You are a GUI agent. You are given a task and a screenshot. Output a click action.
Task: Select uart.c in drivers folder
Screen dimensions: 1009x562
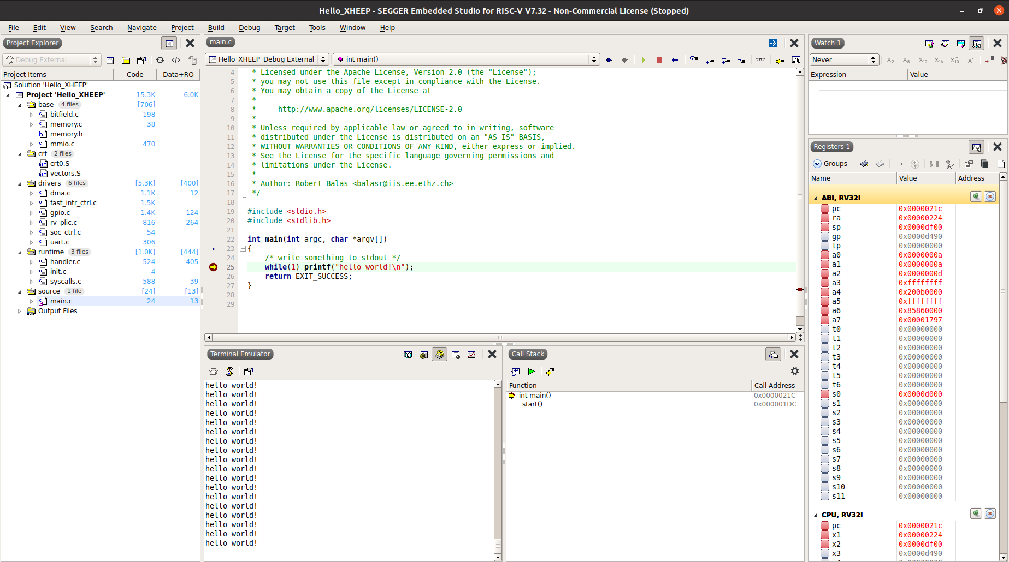point(60,242)
